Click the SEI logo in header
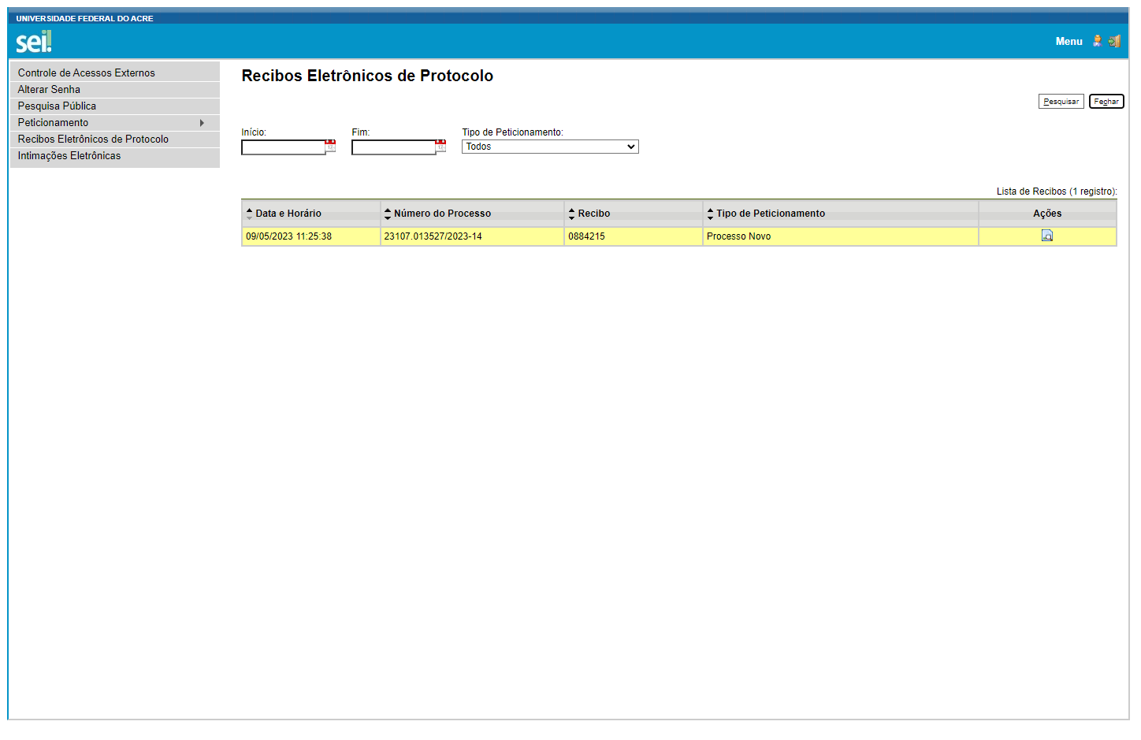 pos(34,42)
